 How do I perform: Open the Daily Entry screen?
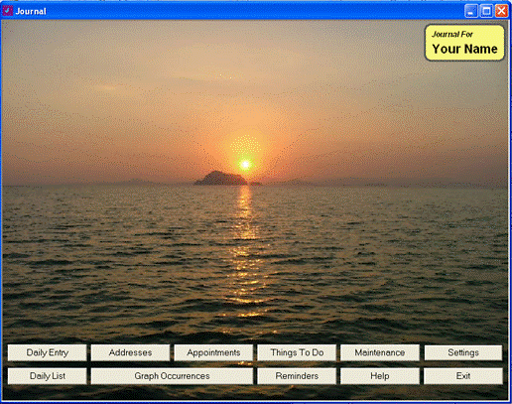(48, 352)
